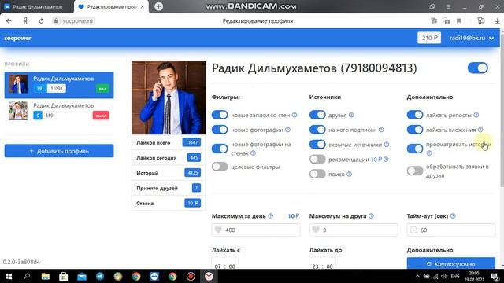Open browser menu hamburger icon
The height and width of the screenshot is (283, 504).
(448, 6)
